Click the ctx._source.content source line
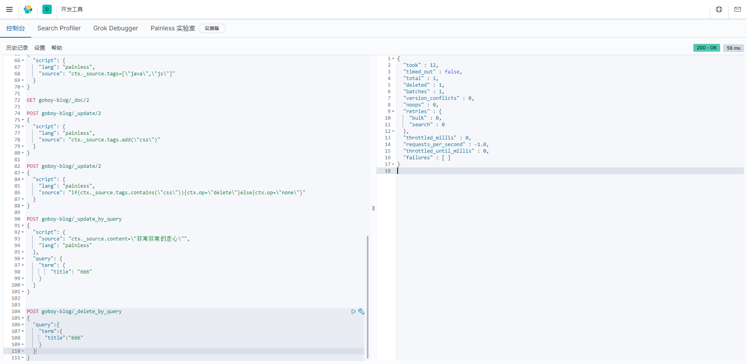This screenshot has height=364, width=747. pos(114,239)
